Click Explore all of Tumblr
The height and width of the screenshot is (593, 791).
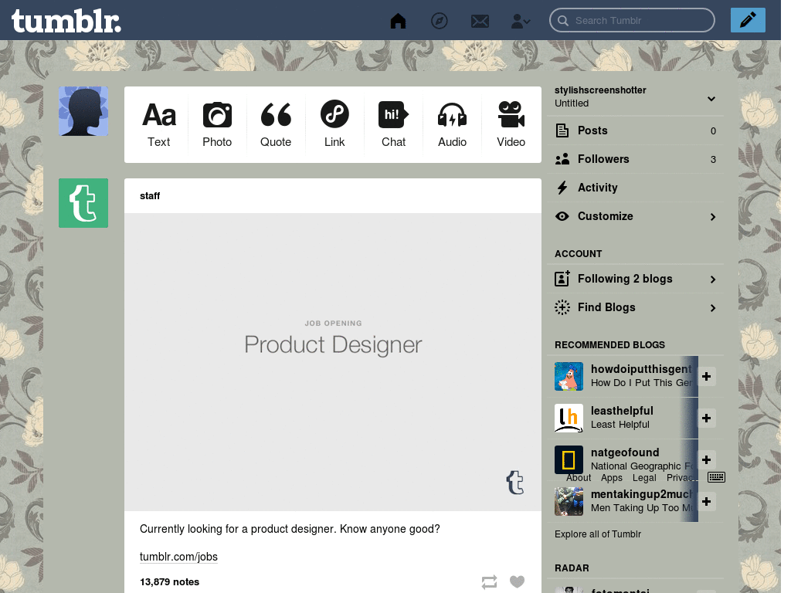[598, 534]
